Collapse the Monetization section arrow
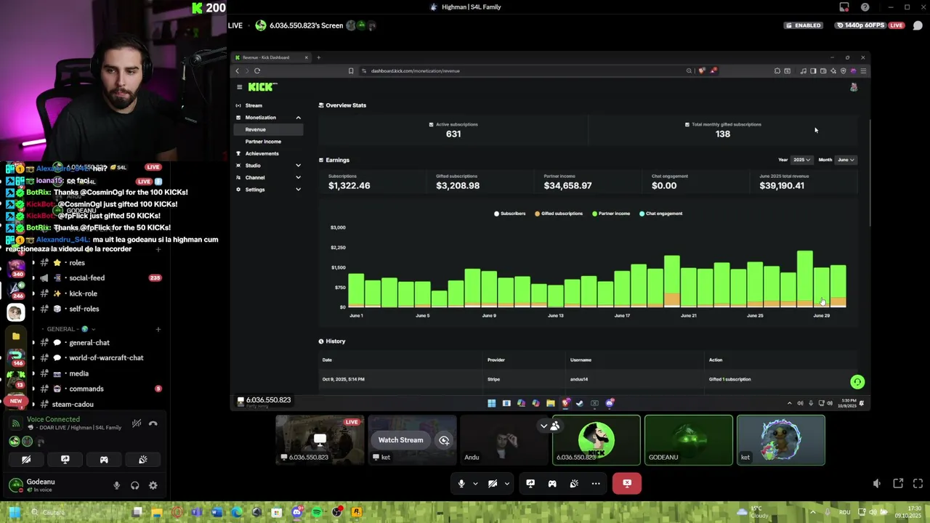The image size is (930, 523). click(x=298, y=118)
